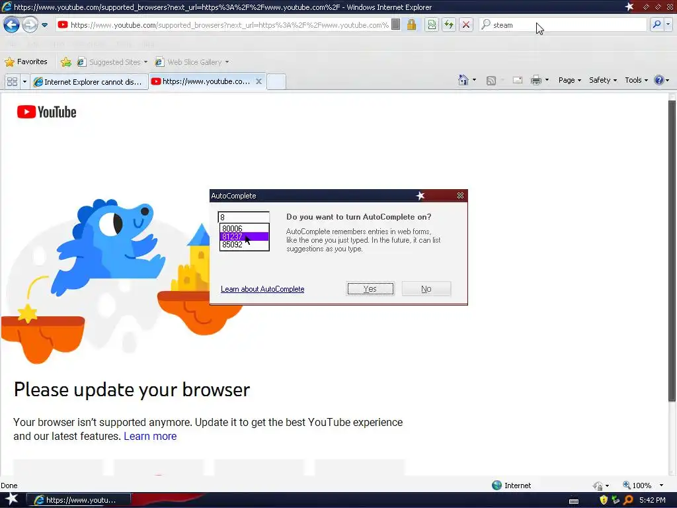Close the youtube.com tab
Image resolution: width=677 pixels, height=508 pixels.
[x=259, y=81]
